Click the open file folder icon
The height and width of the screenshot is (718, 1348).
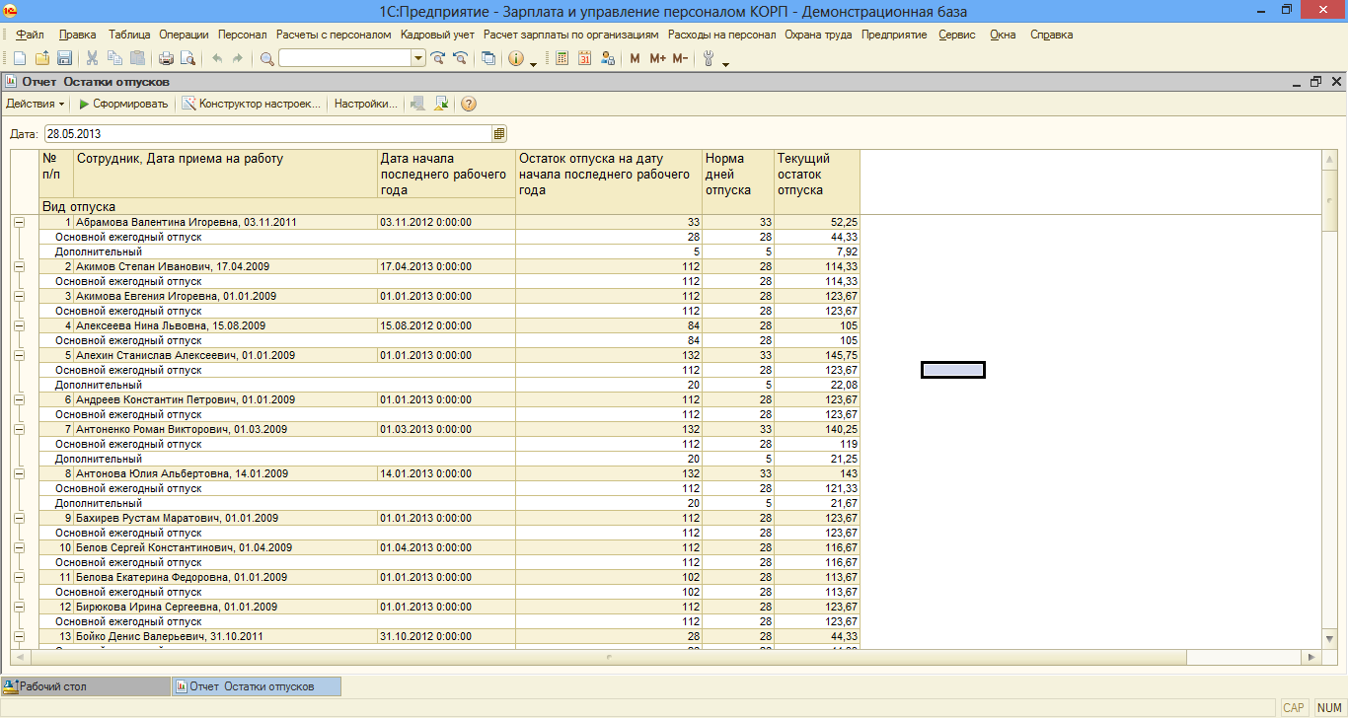pyautogui.click(x=42, y=59)
